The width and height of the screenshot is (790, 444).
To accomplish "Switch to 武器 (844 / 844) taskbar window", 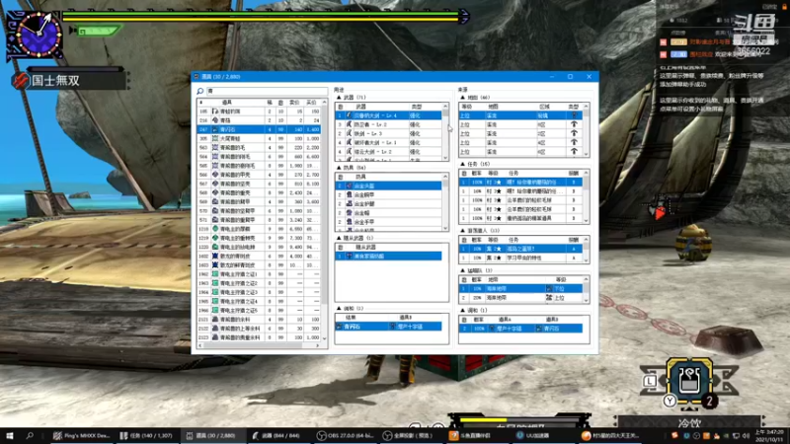I will 278,435.
